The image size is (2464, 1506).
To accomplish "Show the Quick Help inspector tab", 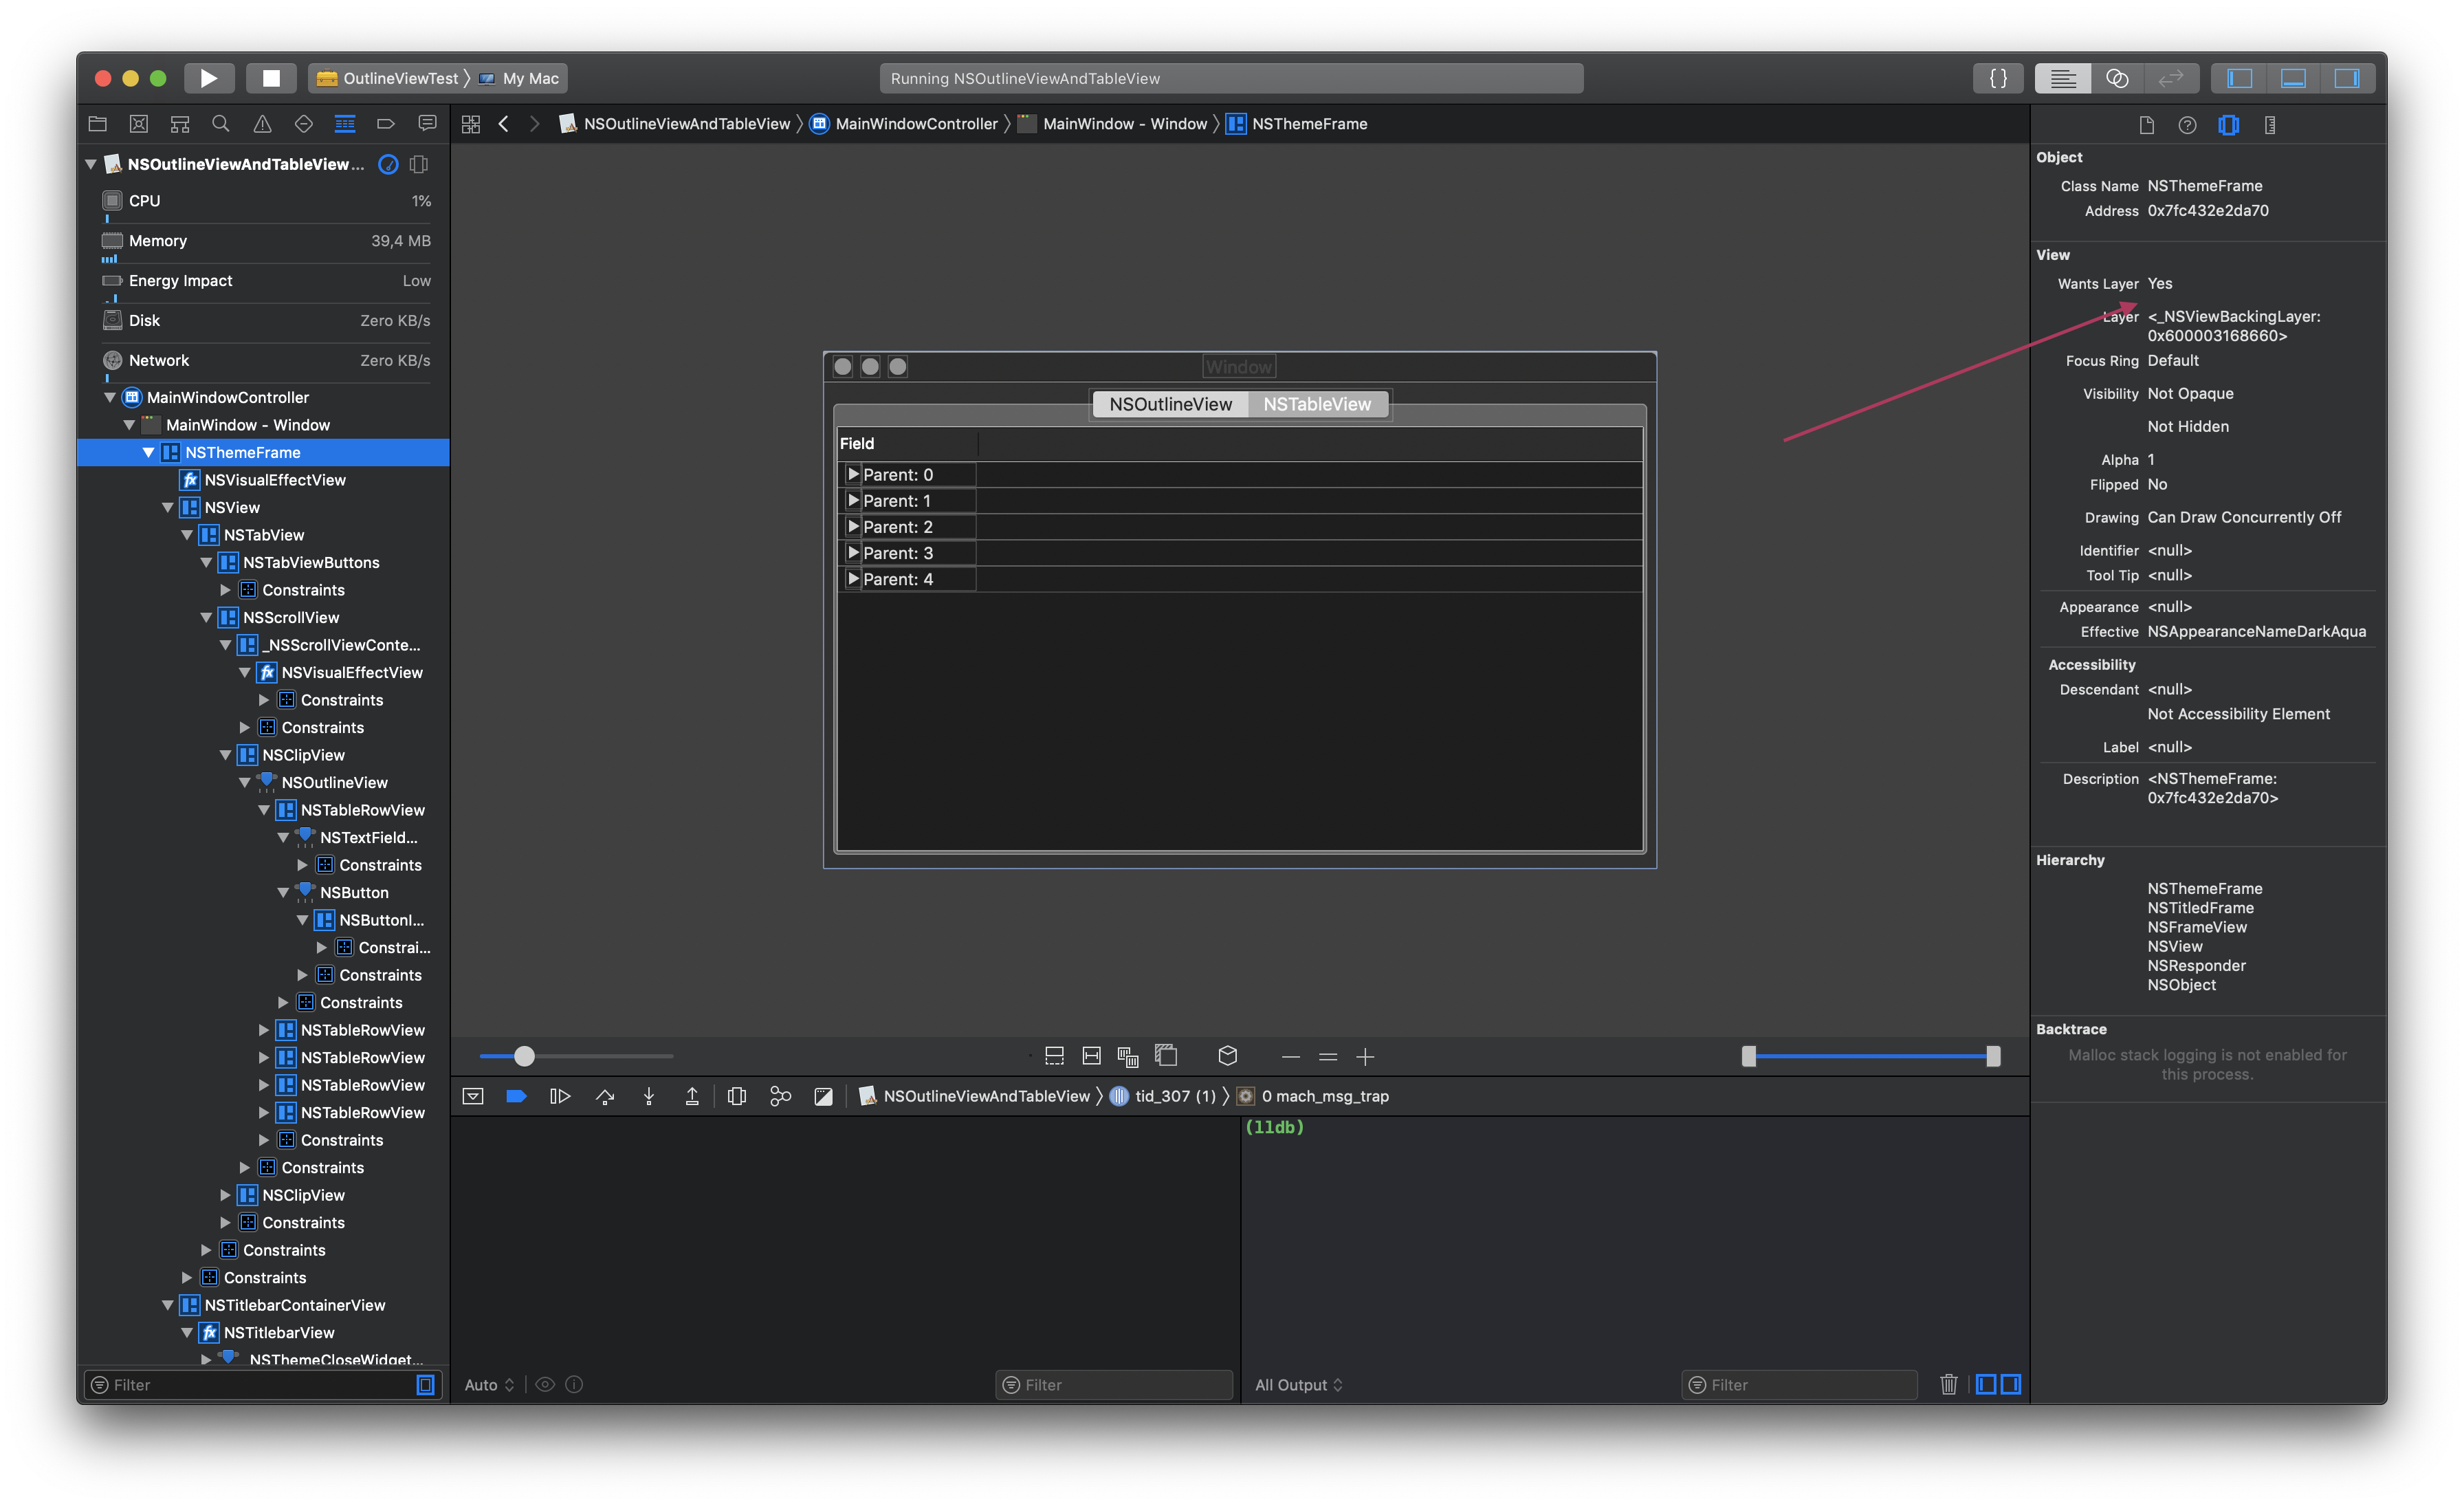I will click(x=2187, y=125).
